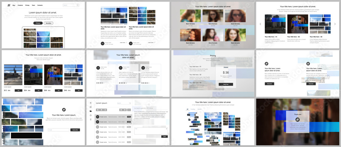341x147 pixels.
Task: Click the left column planet logo icon
Action: pyautogui.click(x=266, y=64)
